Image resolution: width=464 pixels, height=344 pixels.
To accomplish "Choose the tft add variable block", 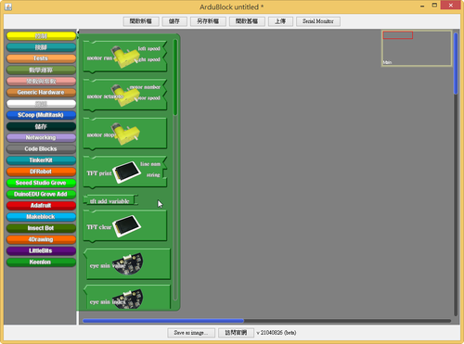I will (x=110, y=200).
